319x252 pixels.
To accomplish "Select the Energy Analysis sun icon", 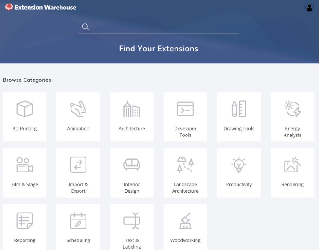I will pyautogui.click(x=292, y=109).
